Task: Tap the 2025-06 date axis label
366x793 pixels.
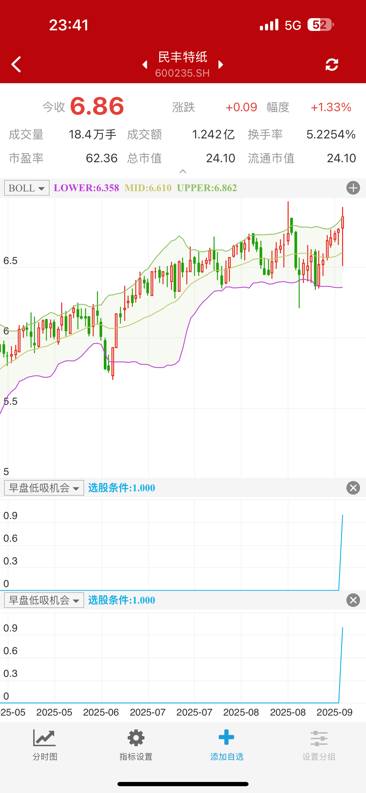Action: (101, 712)
